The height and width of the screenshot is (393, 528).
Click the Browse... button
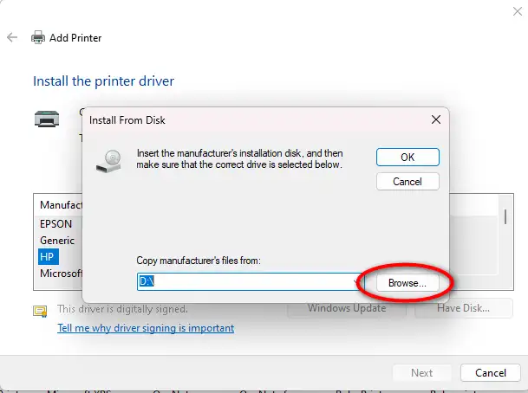(x=407, y=283)
